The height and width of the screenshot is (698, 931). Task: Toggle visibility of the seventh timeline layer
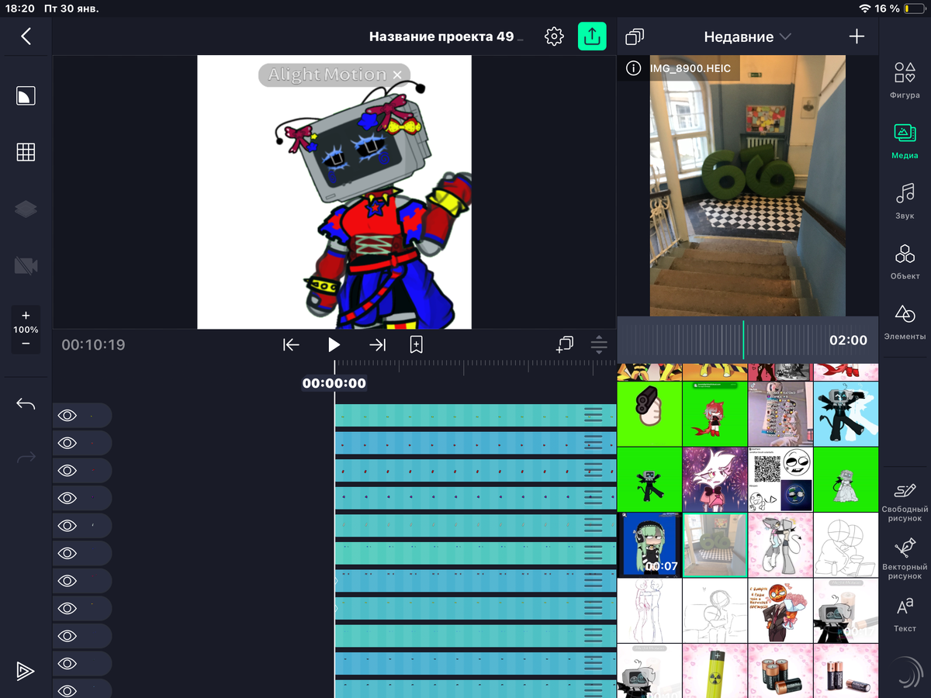click(67, 581)
